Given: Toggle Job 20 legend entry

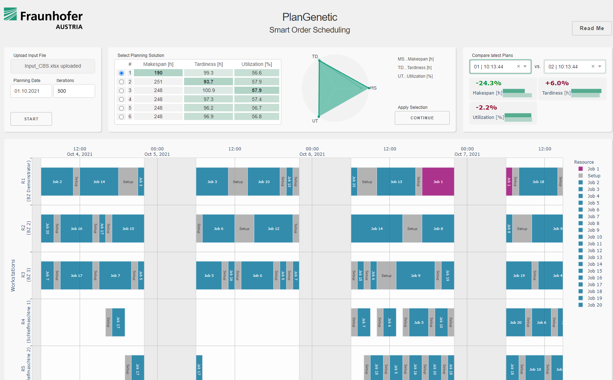Looking at the screenshot, I should (x=590, y=305).
